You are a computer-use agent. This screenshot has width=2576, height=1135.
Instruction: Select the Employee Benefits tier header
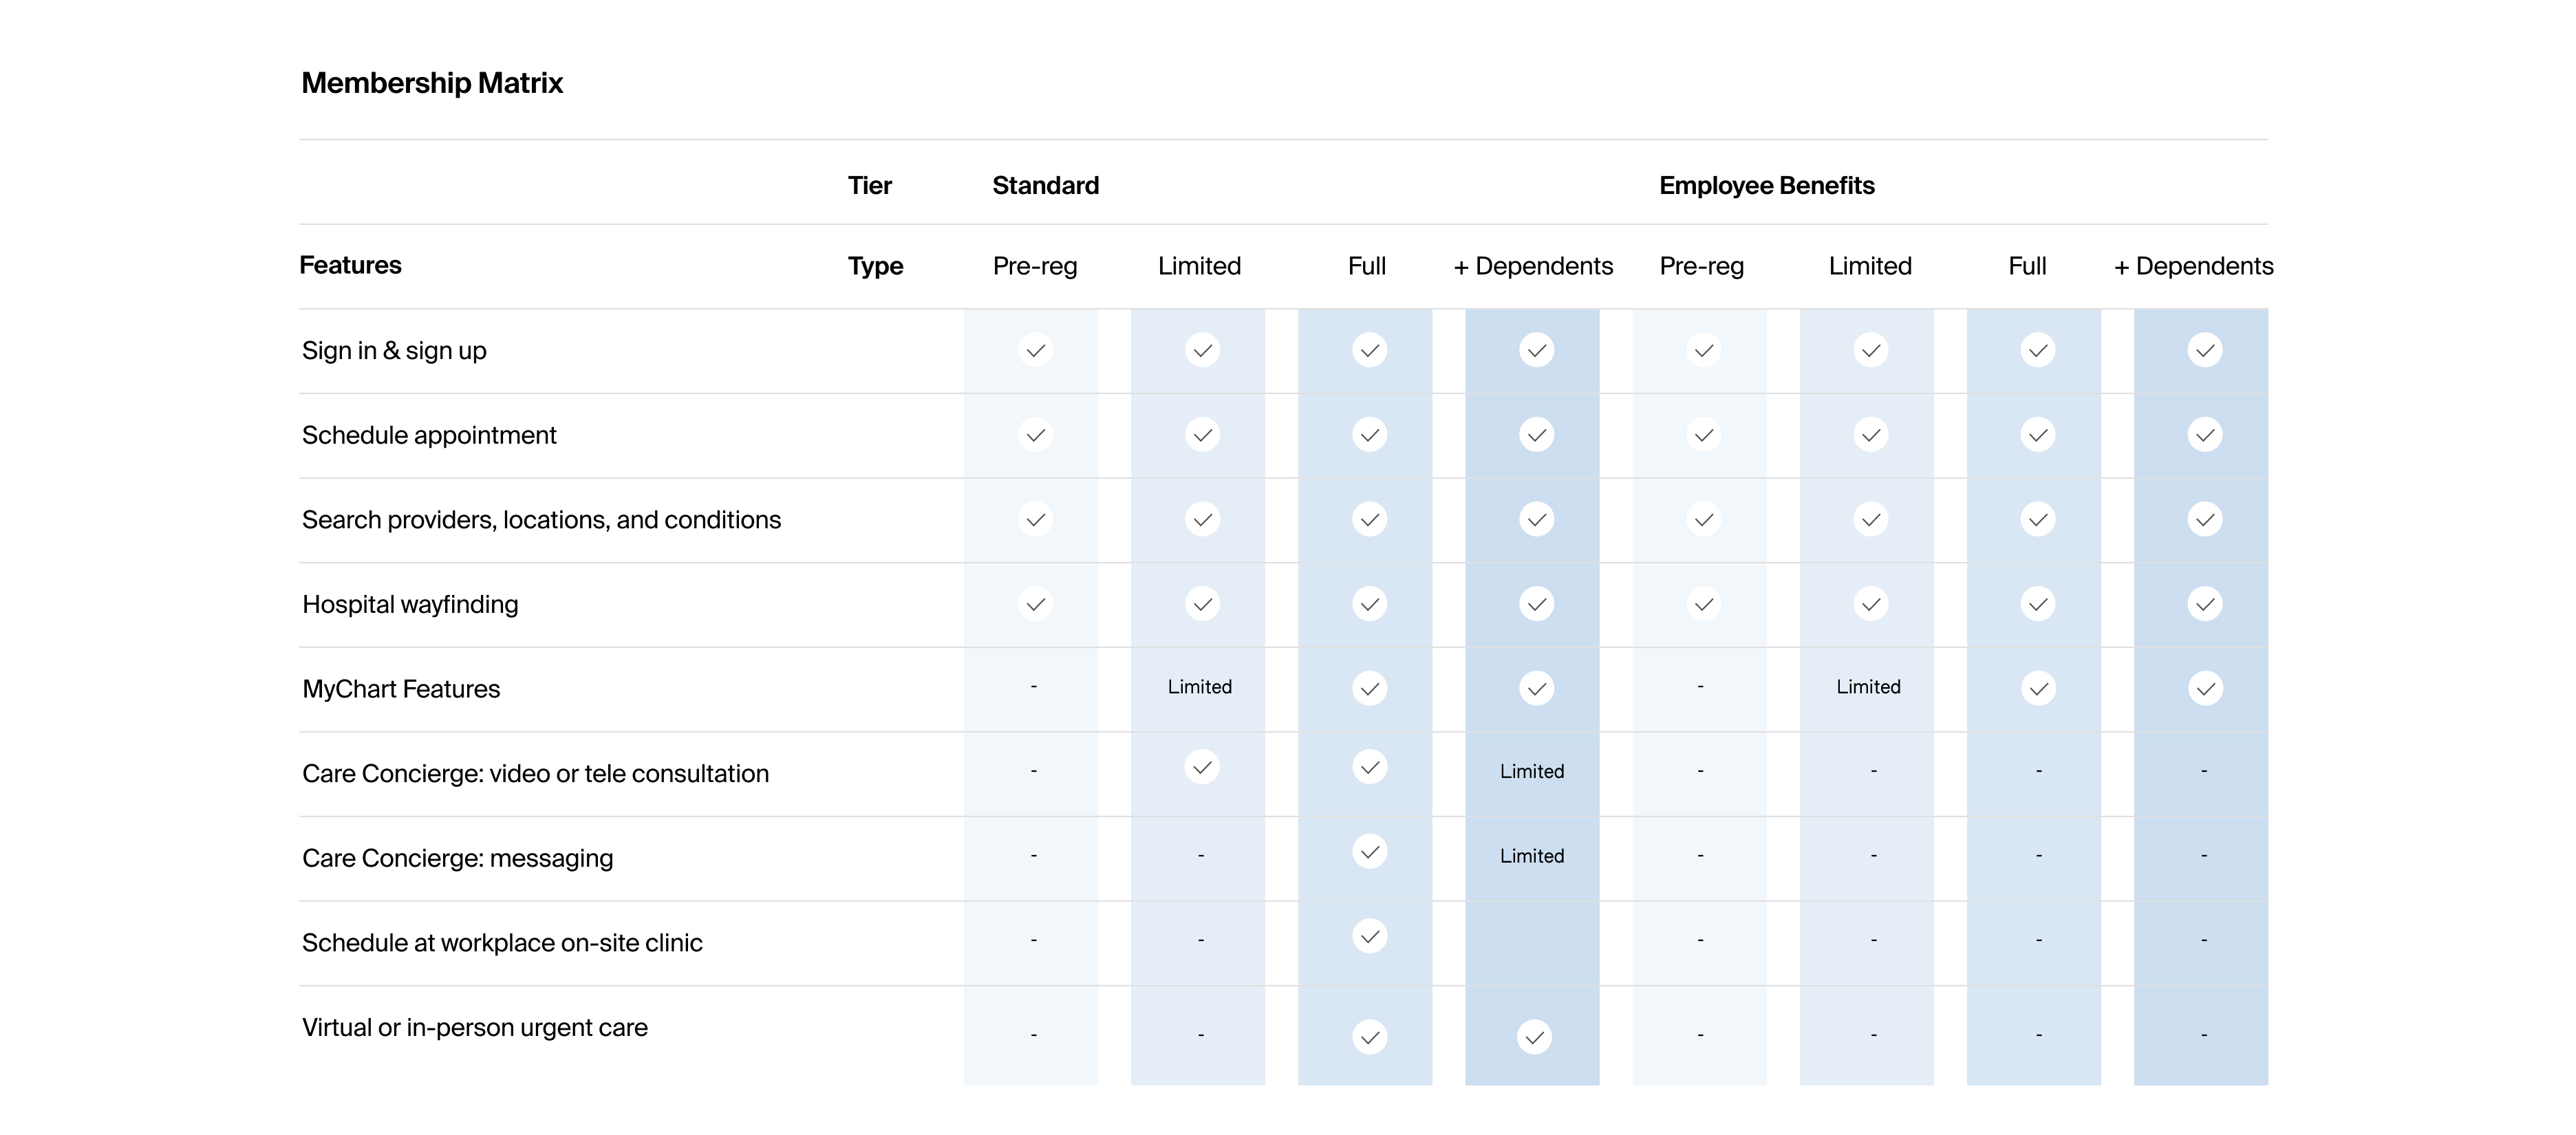tap(1766, 186)
